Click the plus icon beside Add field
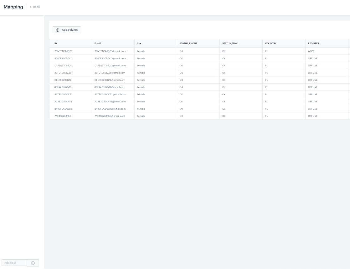Viewport: 350px width, 269px height. click(33, 263)
